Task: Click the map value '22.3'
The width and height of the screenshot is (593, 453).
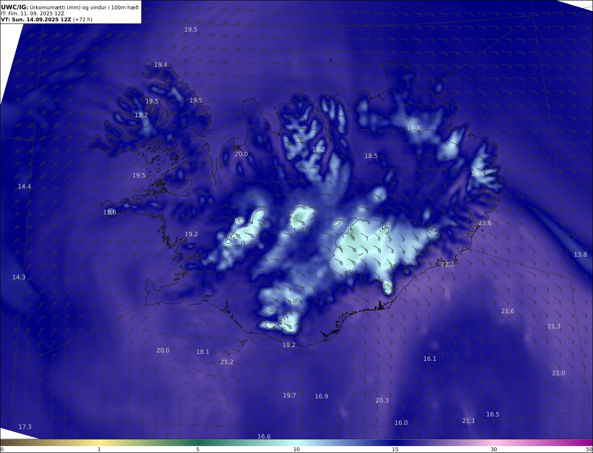Action: coord(448,264)
